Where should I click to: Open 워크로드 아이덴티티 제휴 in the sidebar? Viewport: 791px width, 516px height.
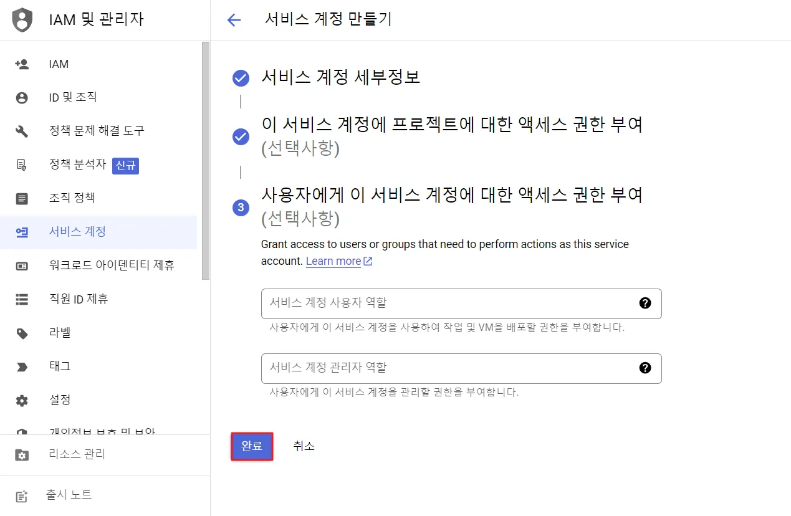[112, 265]
